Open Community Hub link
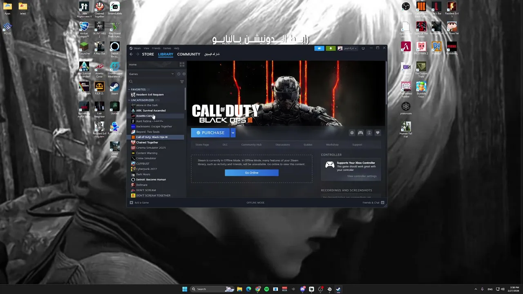Screen dimensions: 523x294 click(x=251, y=145)
